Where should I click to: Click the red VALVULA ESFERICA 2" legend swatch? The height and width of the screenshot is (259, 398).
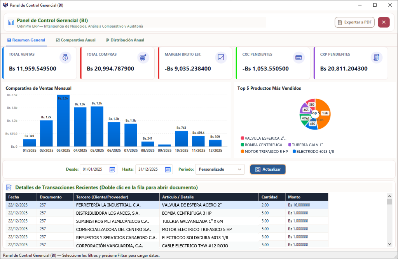coord(243,138)
